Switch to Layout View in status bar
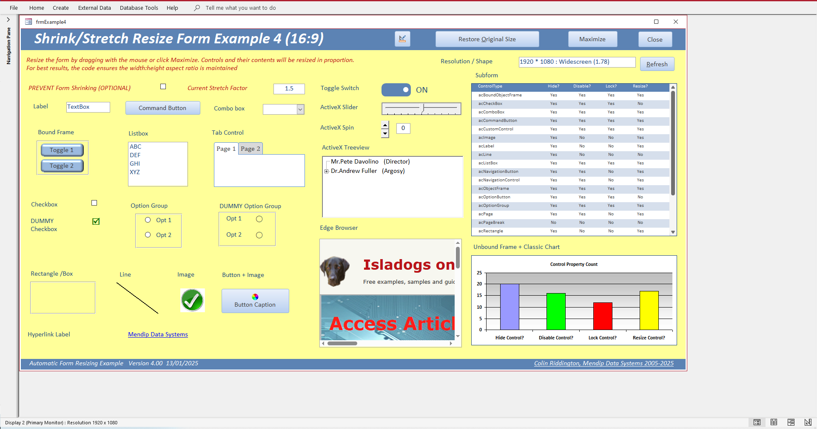This screenshot has width=817, height=429. 791,422
